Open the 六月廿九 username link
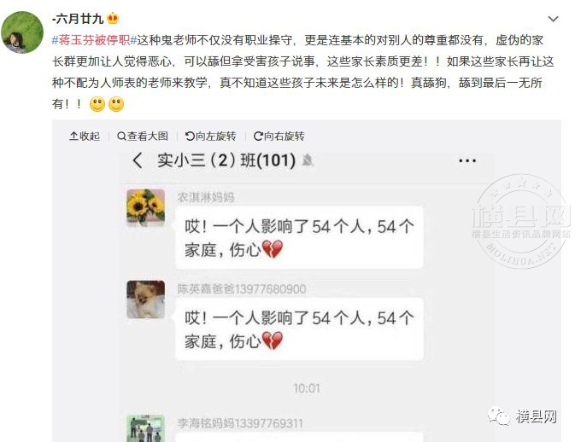This screenshot has width=575, height=442. pos(78,18)
